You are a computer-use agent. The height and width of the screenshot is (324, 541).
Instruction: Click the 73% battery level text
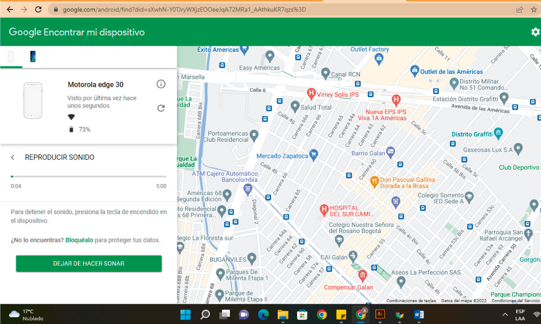click(84, 130)
